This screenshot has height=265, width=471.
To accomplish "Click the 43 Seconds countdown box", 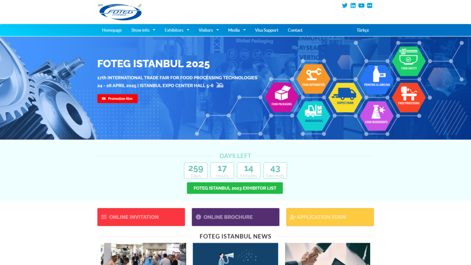I will (x=275, y=171).
